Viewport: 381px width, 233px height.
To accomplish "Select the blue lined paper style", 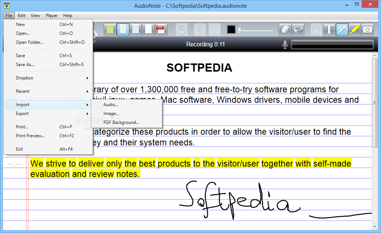I will tap(123, 29).
